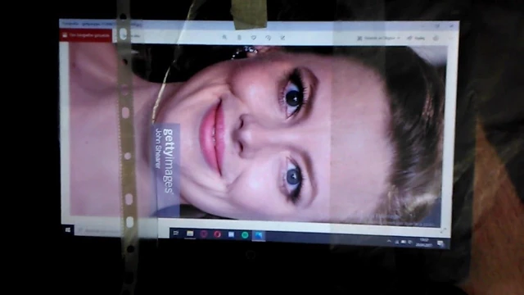
Task: Open the Action Center notification icon
Action: coord(440,243)
